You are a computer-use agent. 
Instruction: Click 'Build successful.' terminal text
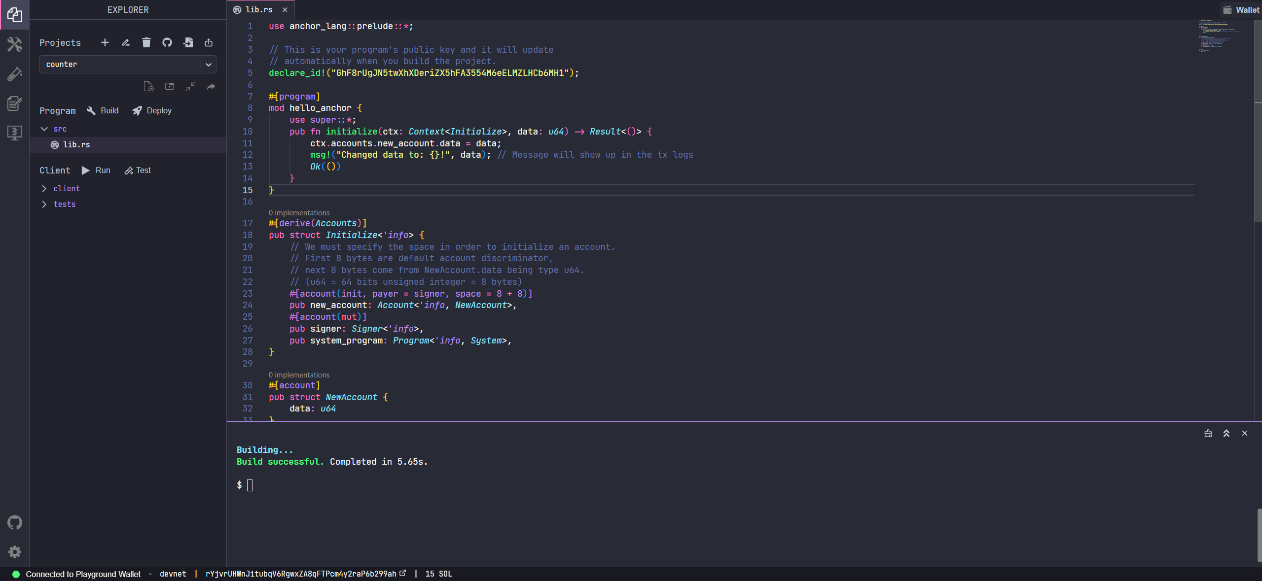coord(280,462)
